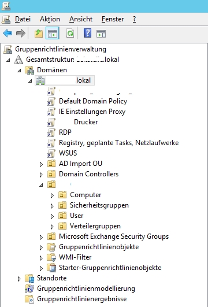This screenshot has width=208, height=307.
Task: Open the Aktion menu
Action: 50,19
